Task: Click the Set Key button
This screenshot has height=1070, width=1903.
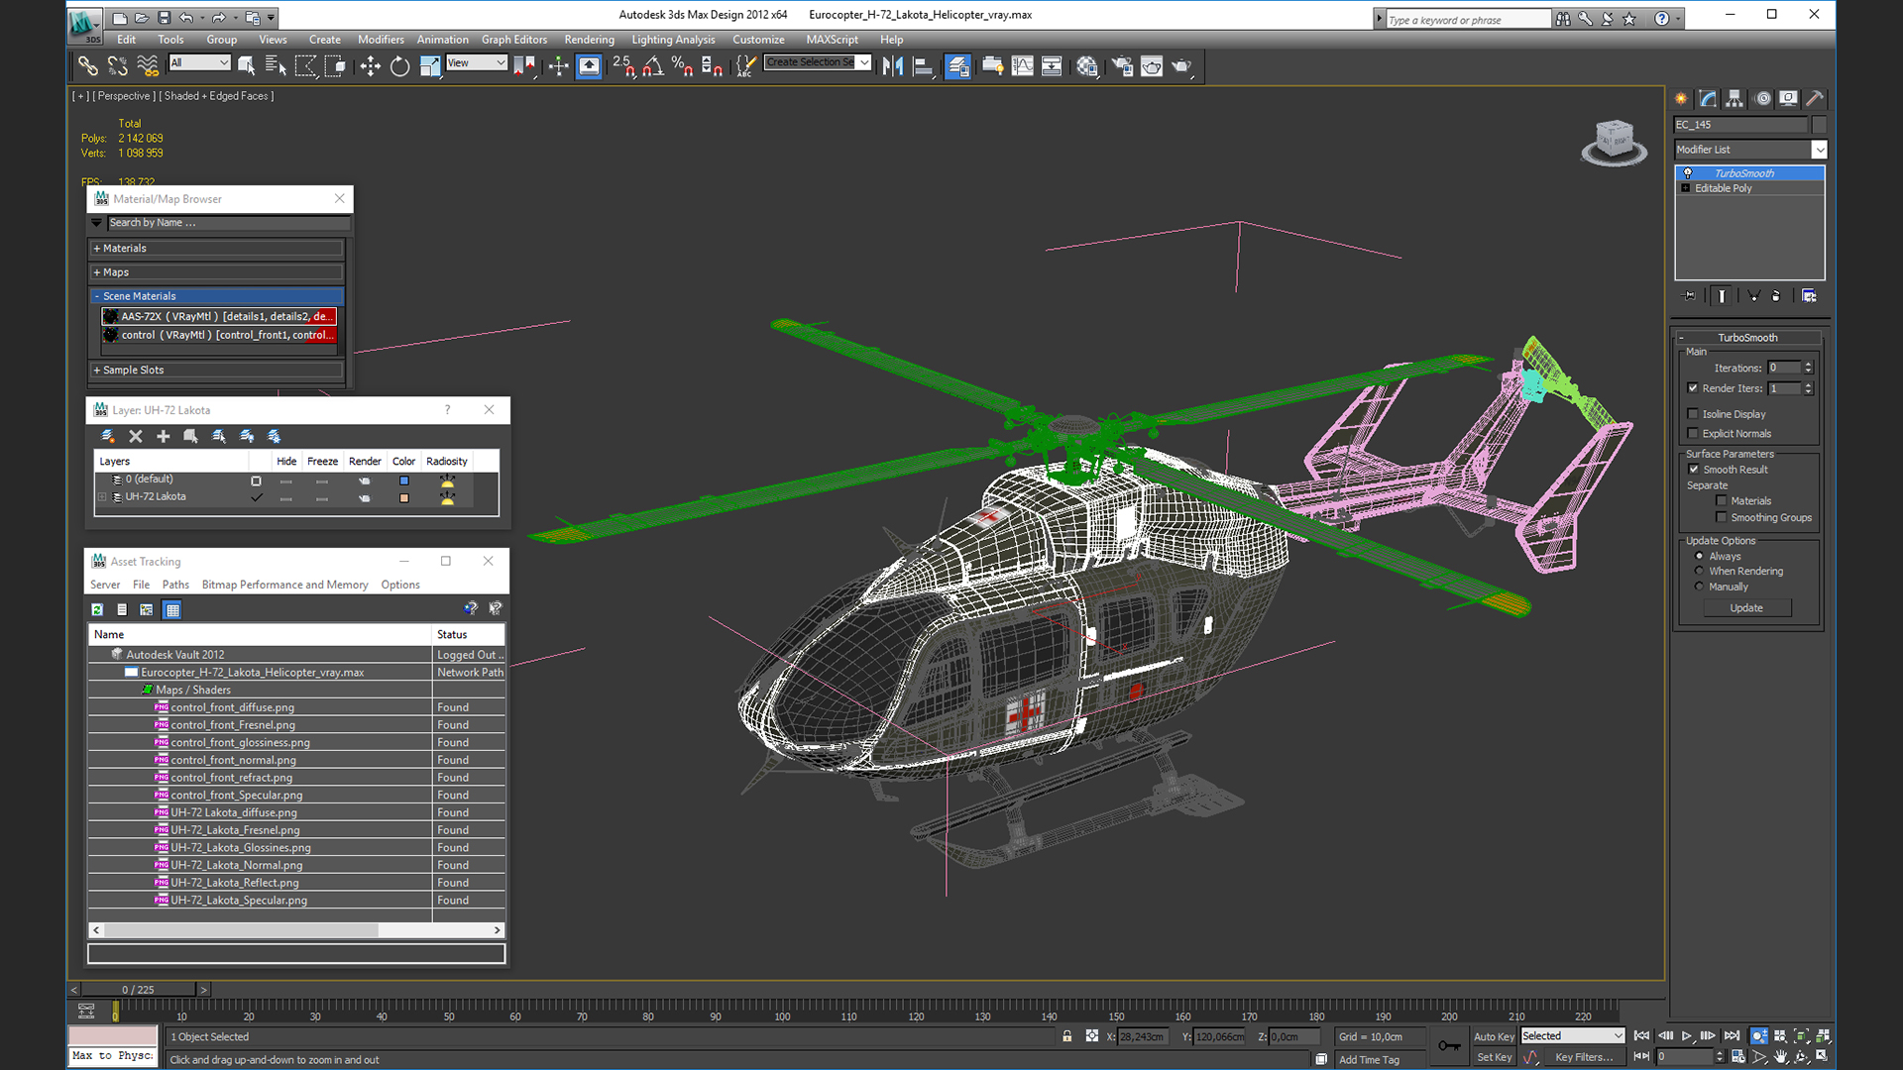Action: (x=1494, y=1057)
